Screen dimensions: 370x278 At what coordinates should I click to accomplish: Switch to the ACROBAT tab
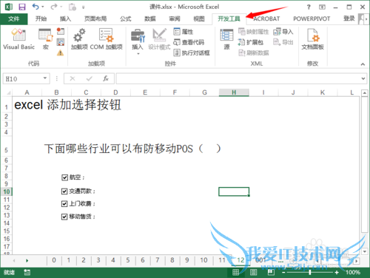coord(266,18)
